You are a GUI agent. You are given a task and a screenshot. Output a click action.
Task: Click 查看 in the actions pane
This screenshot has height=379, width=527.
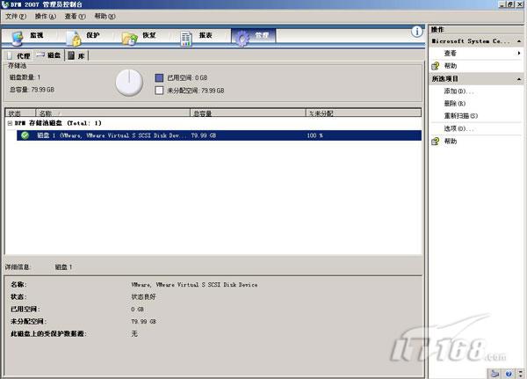click(450, 53)
